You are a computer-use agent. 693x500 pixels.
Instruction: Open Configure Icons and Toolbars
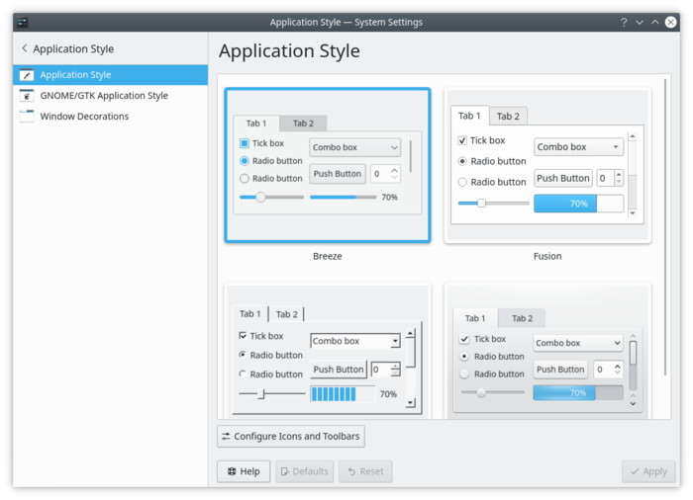(290, 436)
